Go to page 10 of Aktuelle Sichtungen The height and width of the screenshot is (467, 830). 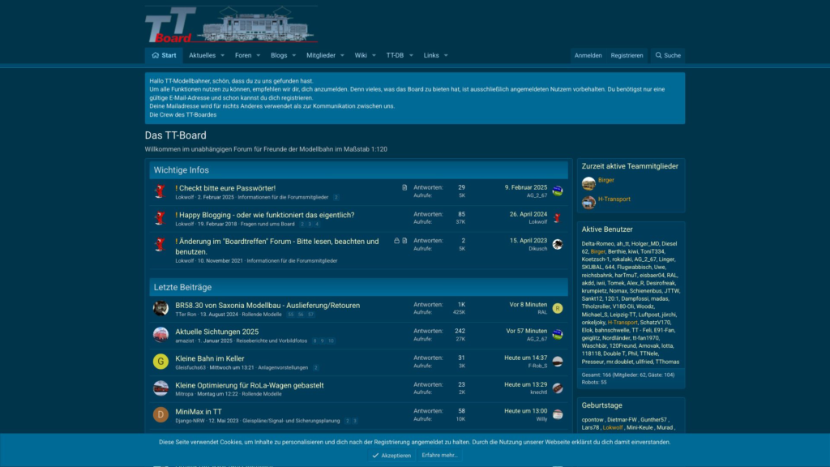click(331, 341)
